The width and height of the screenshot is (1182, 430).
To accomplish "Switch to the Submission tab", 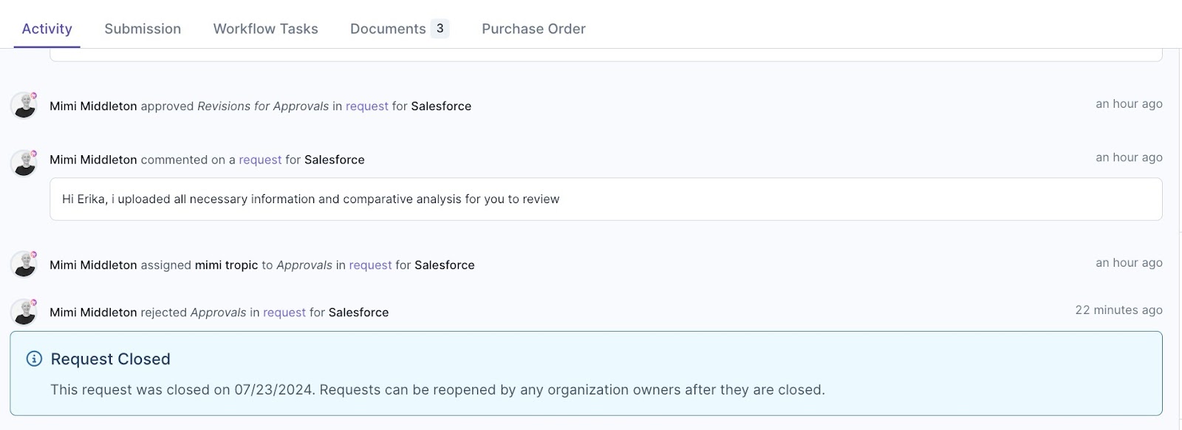I will click(143, 29).
